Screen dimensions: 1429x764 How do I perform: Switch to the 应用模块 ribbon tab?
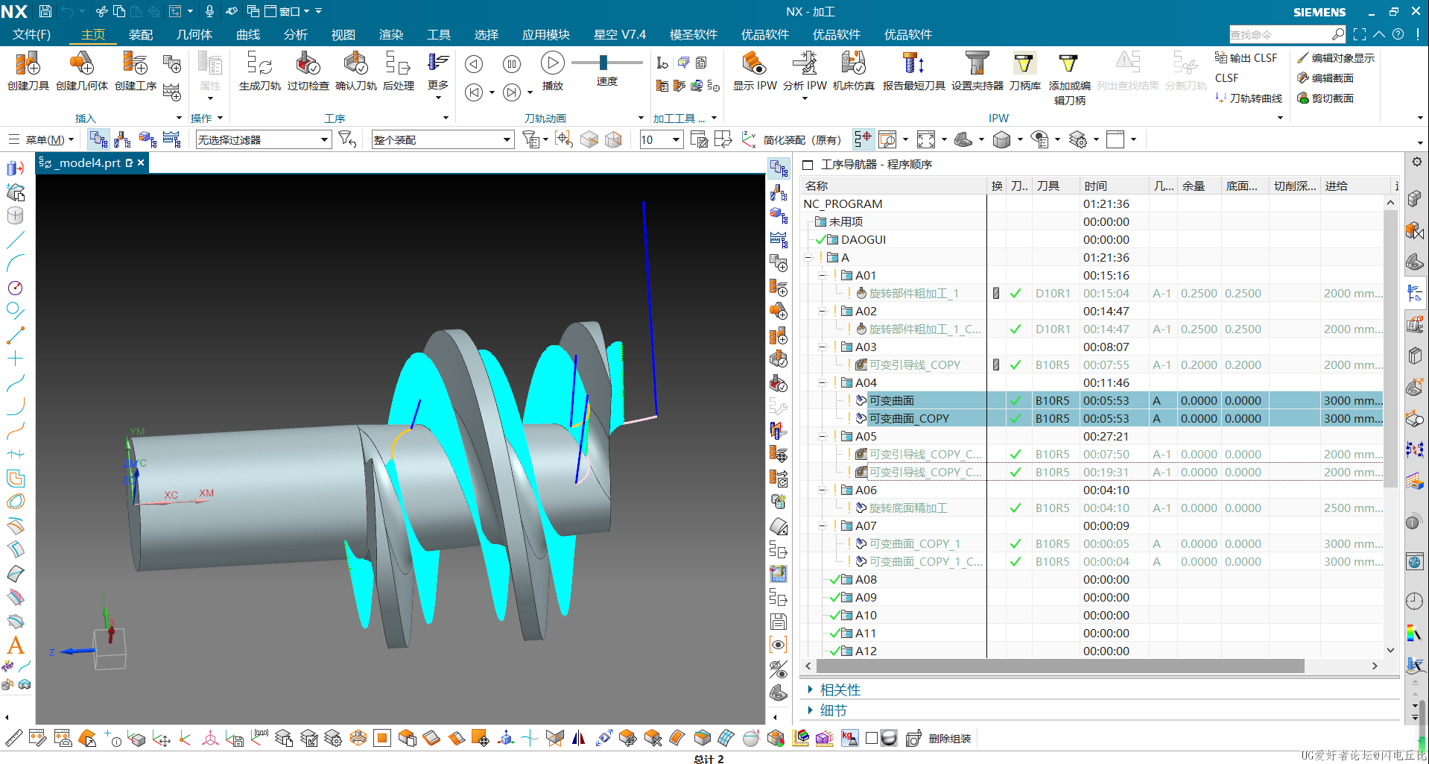[546, 34]
